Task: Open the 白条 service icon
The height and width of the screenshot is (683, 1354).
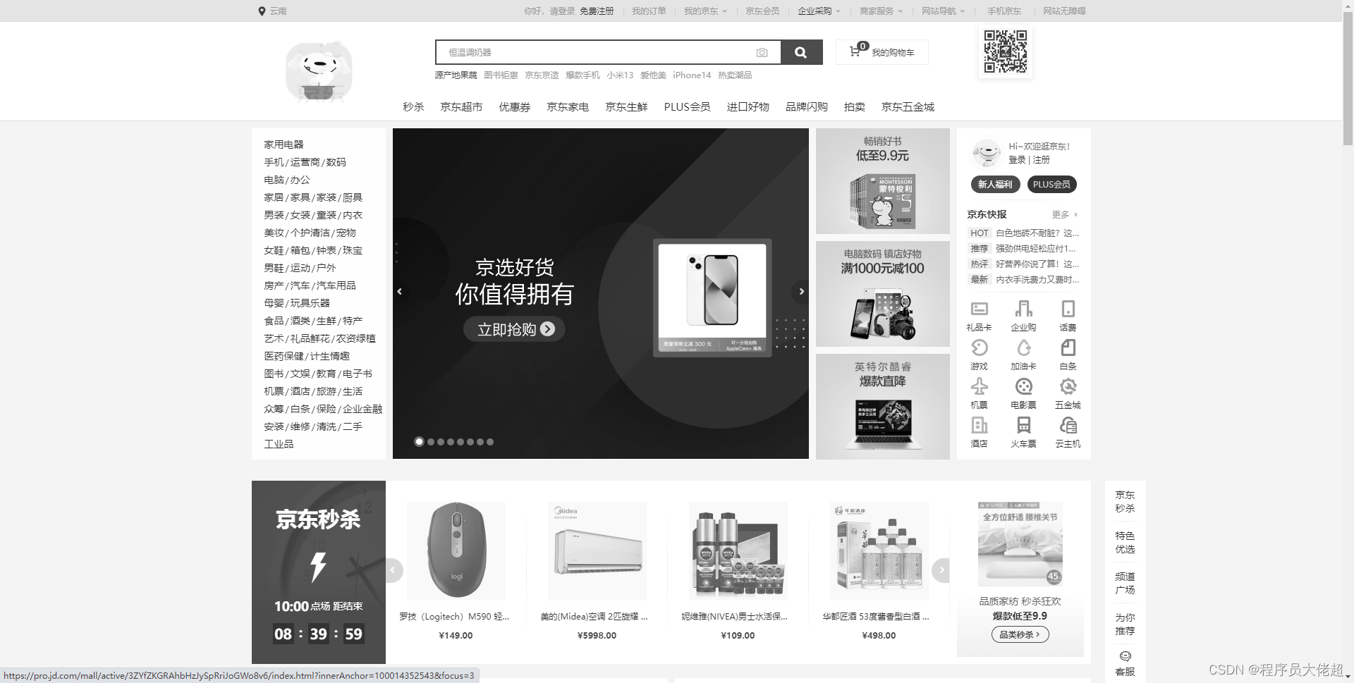Action: tap(1068, 347)
